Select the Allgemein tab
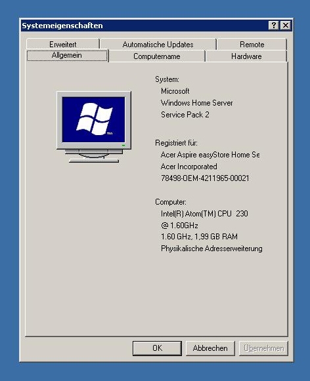This screenshot has width=310, height=381. [67, 56]
